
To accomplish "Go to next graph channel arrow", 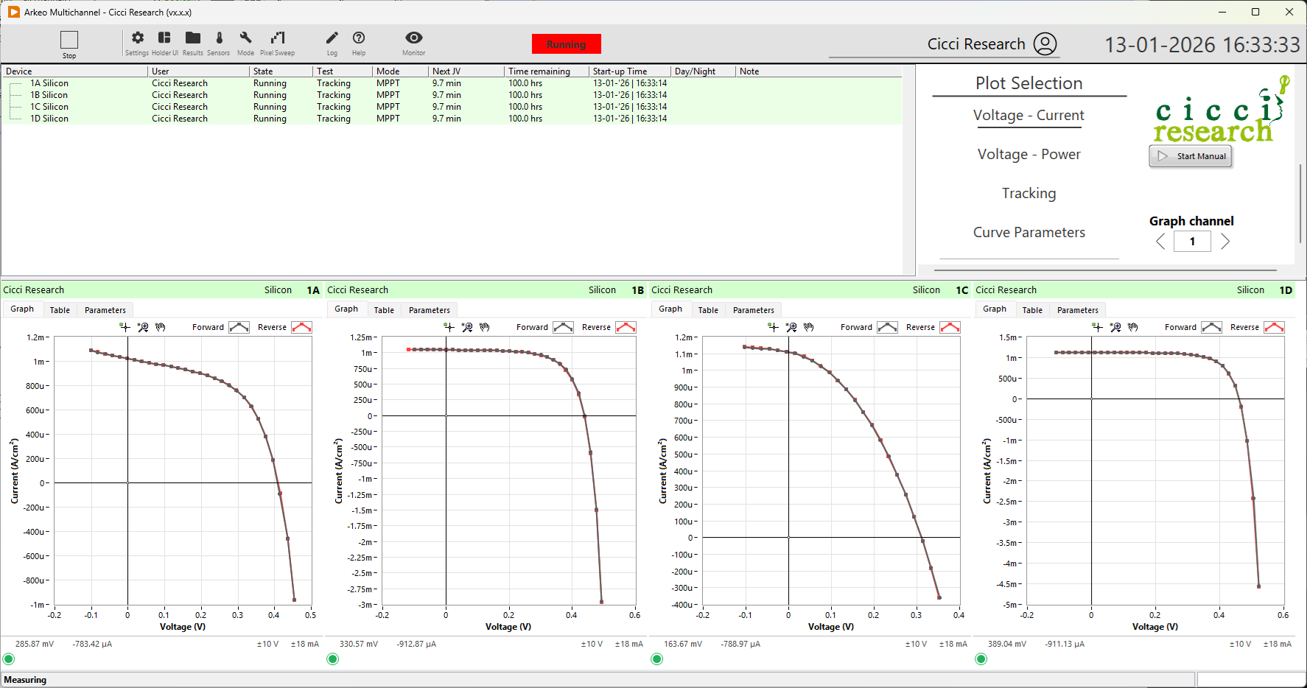I will click(1224, 242).
